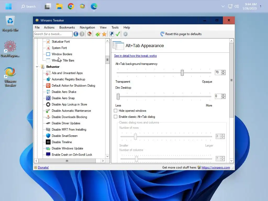Click Default Action for Shutdown Dialog icon
The height and width of the screenshot is (201, 268).
(x=48, y=86)
